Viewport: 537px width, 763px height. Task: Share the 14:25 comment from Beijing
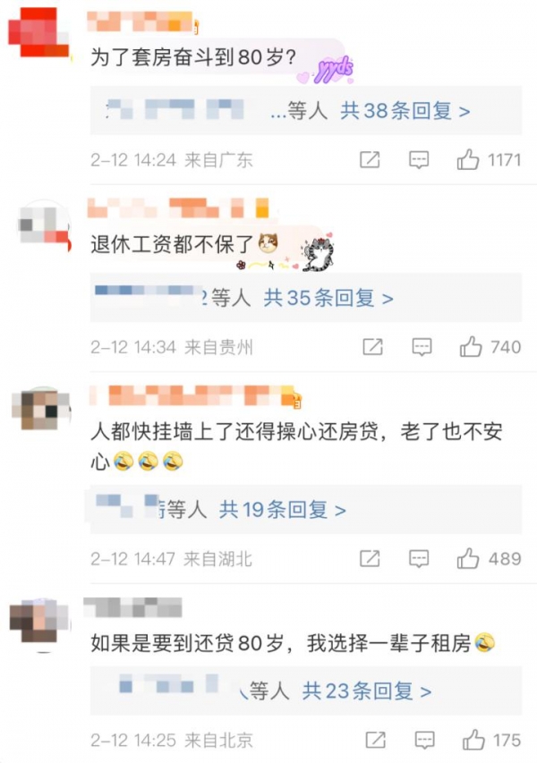[x=375, y=740]
